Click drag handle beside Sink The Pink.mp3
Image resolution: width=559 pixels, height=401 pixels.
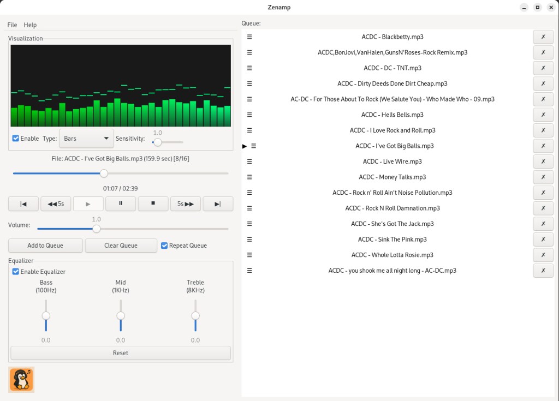(x=249, y=239)
